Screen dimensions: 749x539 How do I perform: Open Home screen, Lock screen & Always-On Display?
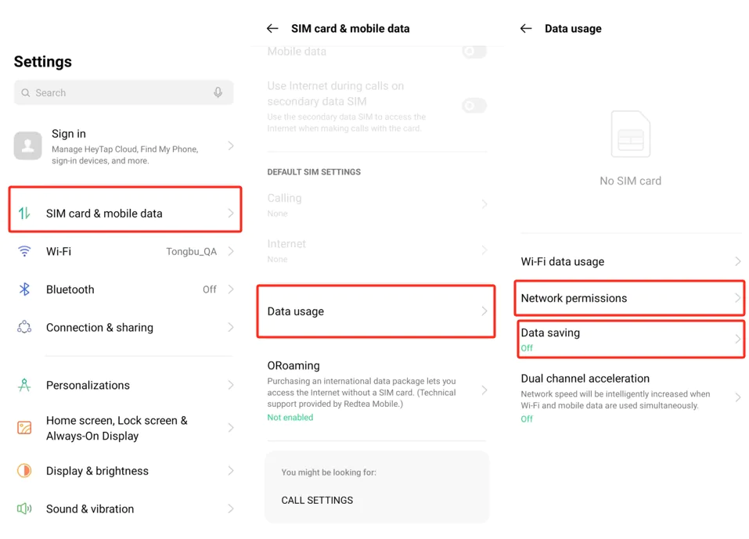(x=125, y=428)
